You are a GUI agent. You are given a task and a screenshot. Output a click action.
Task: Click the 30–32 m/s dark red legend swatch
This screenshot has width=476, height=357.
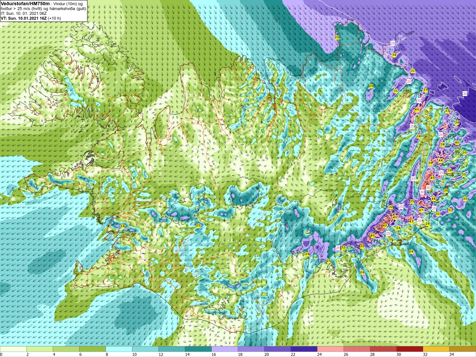pyautogui.click(x=409, y=349)
